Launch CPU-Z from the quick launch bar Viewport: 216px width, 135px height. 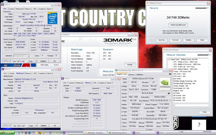coord(64,133)
